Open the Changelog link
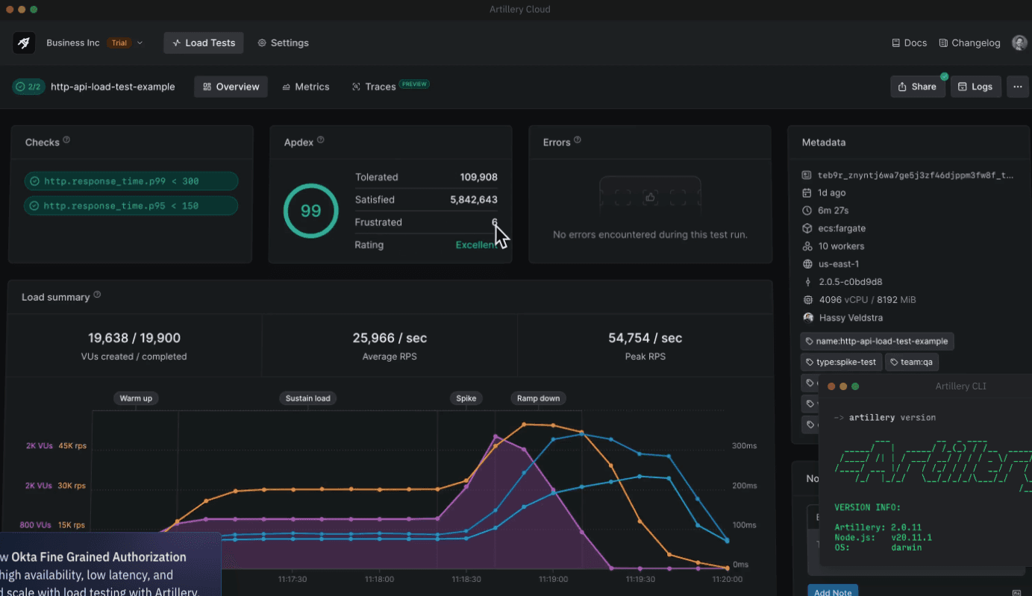Screen dimensions: 1032x596 [969, 43]
